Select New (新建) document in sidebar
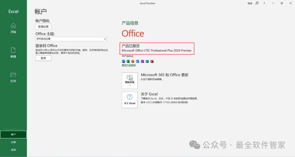The width and height of the screenshot is (295, 157). (x=13, y=53)
